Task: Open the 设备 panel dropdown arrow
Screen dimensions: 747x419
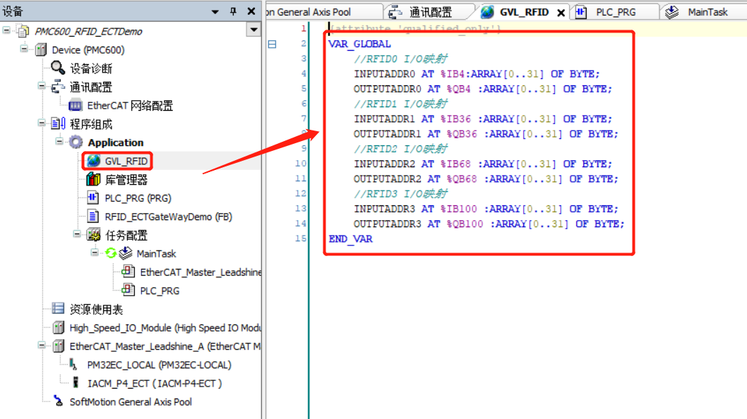Action: [214, 11]
